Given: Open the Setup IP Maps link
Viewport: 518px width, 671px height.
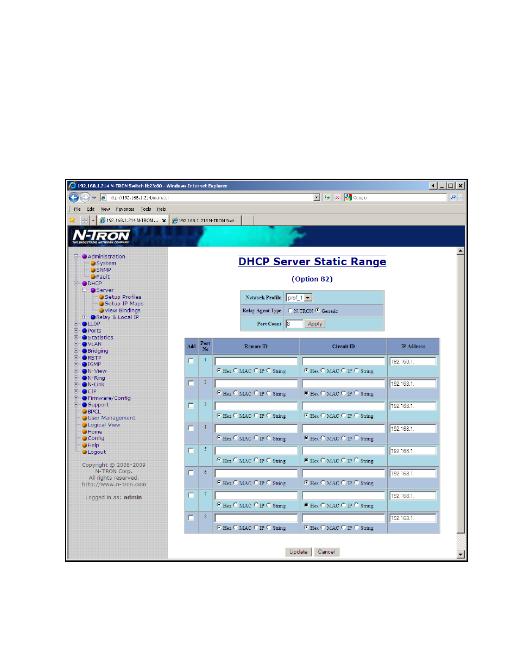Looking at the screenshot, I should (x=124, y=304).
